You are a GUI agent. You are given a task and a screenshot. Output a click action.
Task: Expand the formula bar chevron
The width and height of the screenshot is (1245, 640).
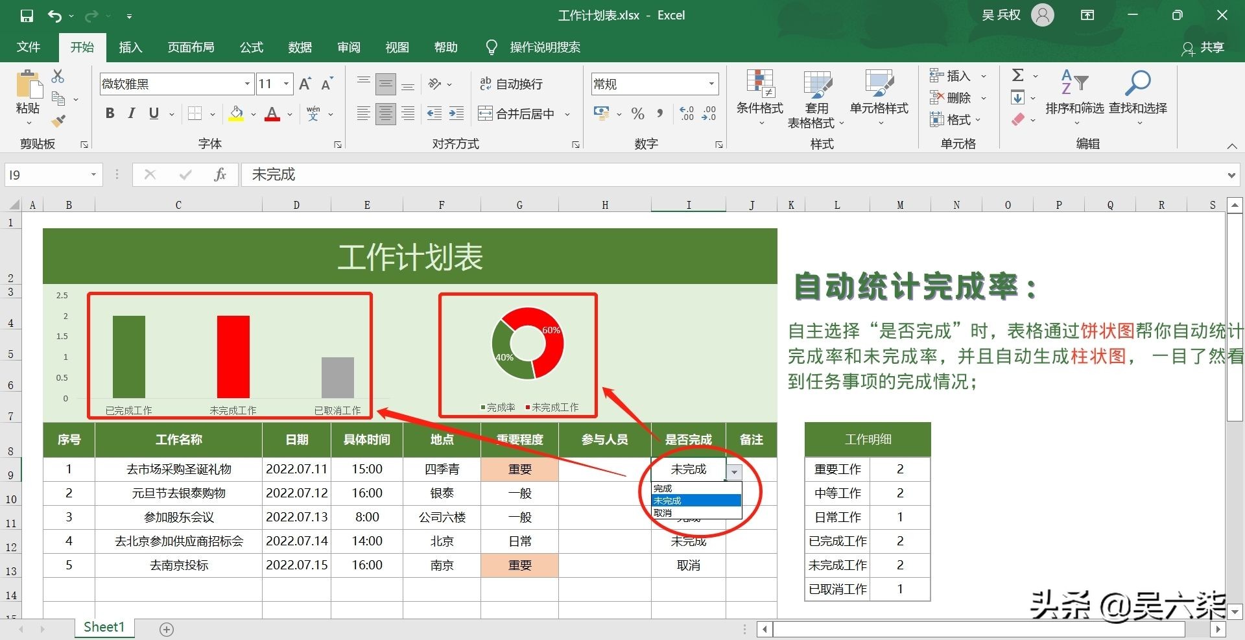click(1231, 175)
